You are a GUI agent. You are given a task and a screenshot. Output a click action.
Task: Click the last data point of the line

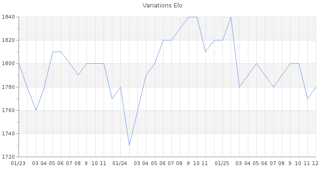point(316,87)
